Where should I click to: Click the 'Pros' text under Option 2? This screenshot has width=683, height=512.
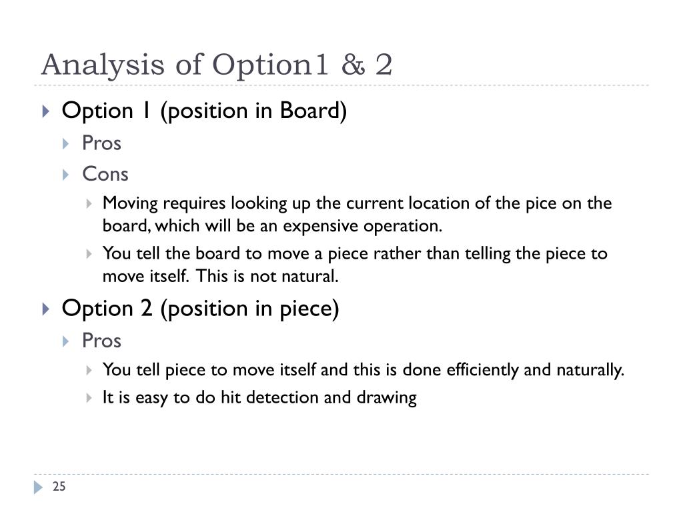point(101,341)
